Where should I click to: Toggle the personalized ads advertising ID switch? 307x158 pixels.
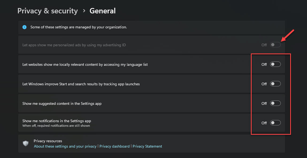pos(275,45)
